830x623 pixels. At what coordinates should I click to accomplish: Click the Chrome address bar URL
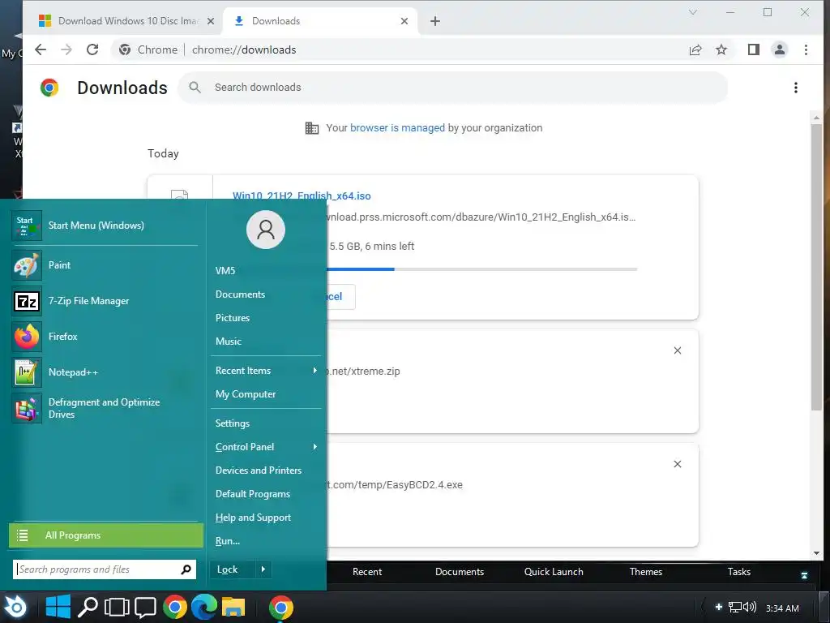tap(244, 49)
